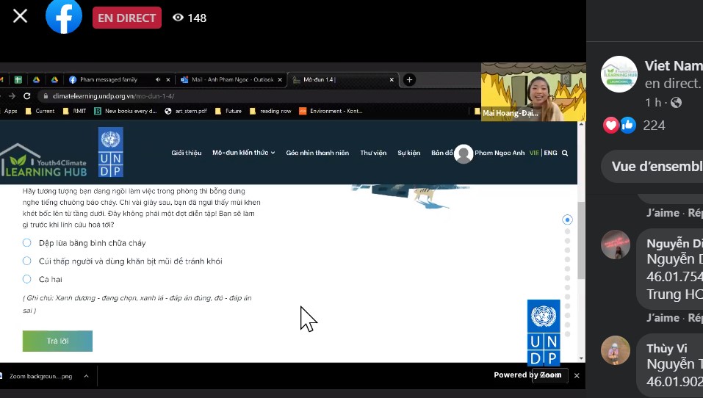Click the site search magnifier icon

pos(565,153)
